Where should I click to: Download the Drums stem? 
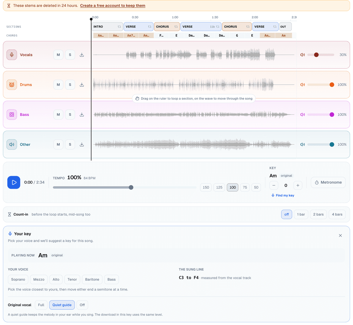point(82,85)
